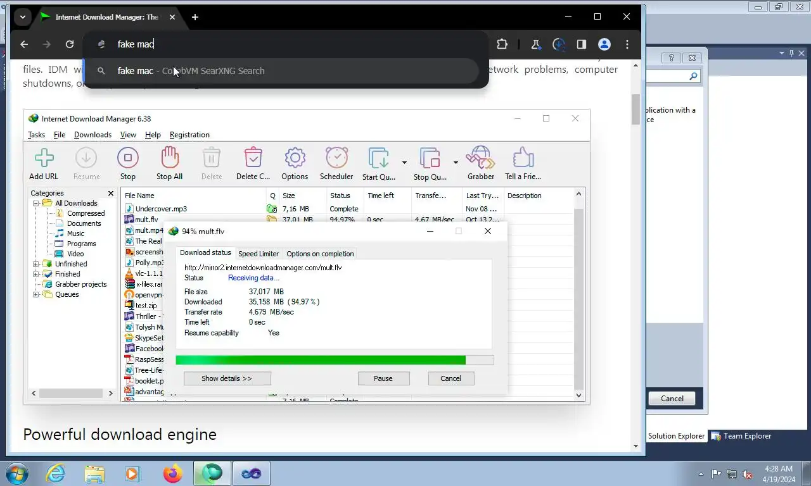The width and height of the screenshot is (811, 486).
Task: Open the Downloads menu in IDM
Action: (93, 135)
